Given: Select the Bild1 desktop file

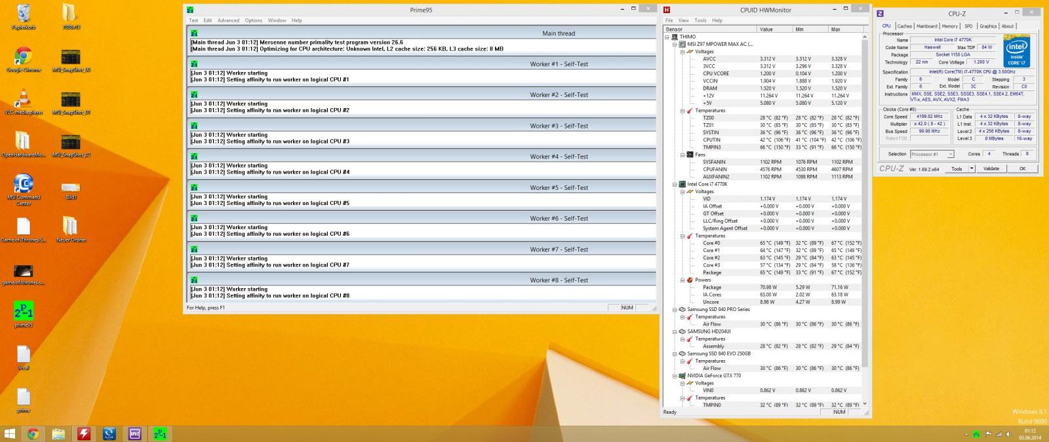Looking at the screenshot, I should click(x=70, y=190).
